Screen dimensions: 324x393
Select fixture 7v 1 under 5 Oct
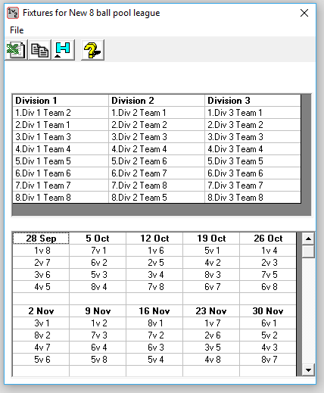coord(98,251)
